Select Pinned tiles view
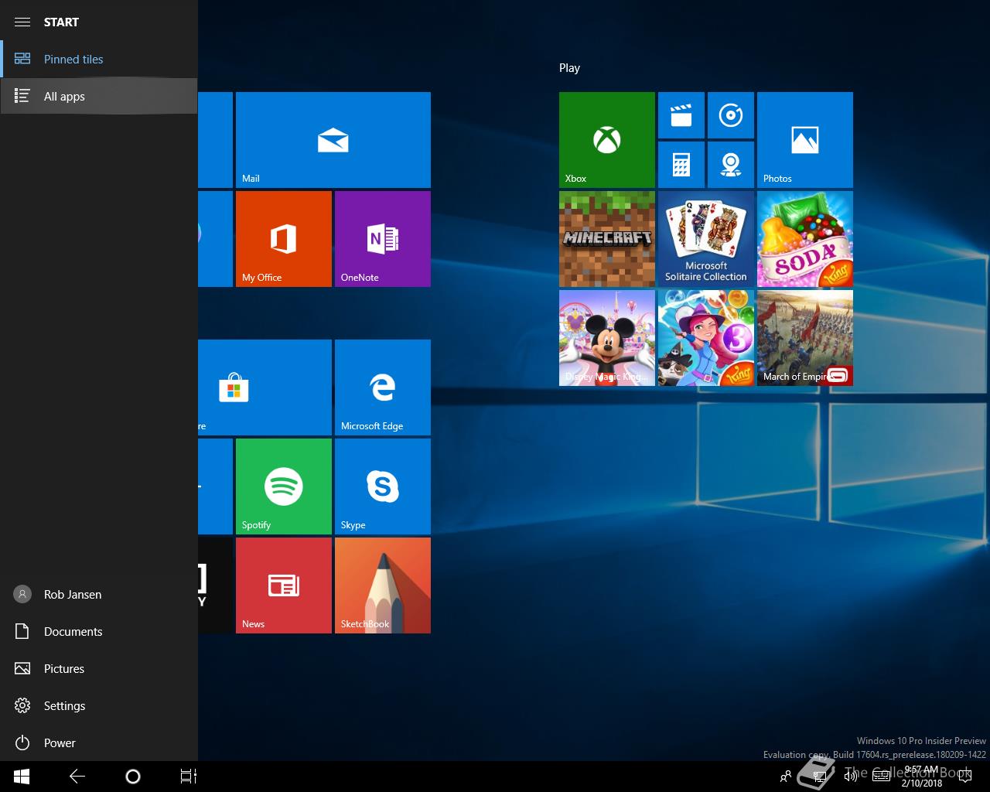The width and height of the screenshot is (990, 792). (73, 60)
